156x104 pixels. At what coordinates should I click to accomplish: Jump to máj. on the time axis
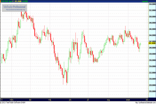click(50, 100)
